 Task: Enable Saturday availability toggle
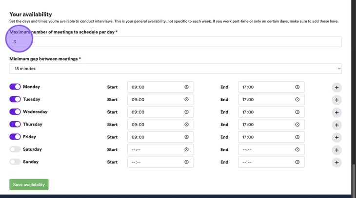coord(15,149)
